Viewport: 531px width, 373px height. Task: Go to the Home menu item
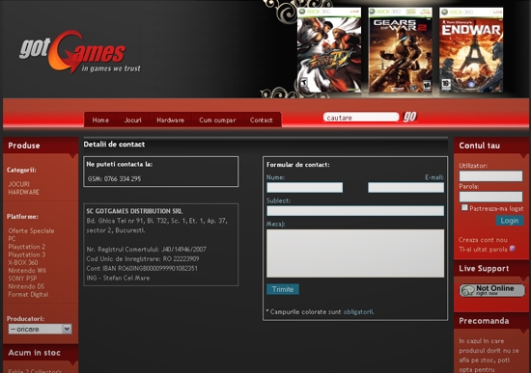100,120
